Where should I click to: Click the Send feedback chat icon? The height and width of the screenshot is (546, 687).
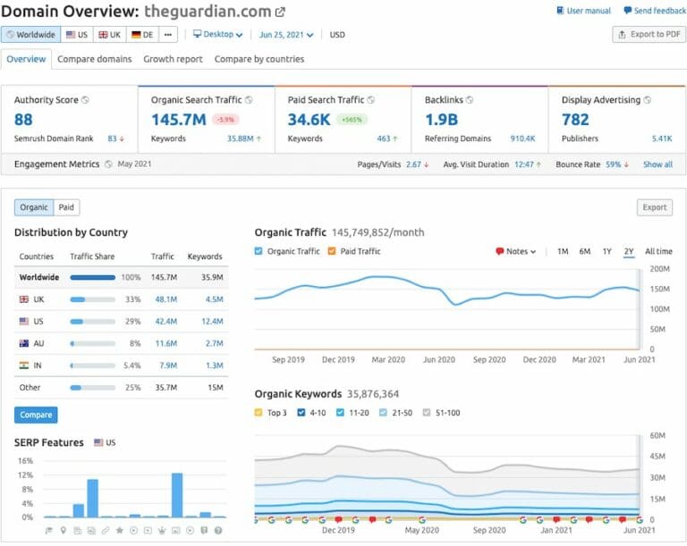(x=628, y=11)
